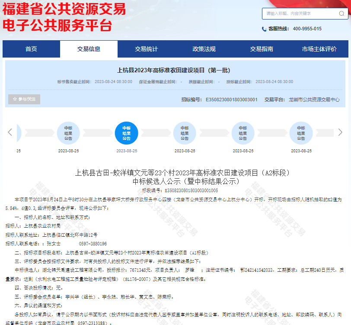
Task: Click the 龙岩市公共资源交易中心 platform name
Action: pos(314,100)
